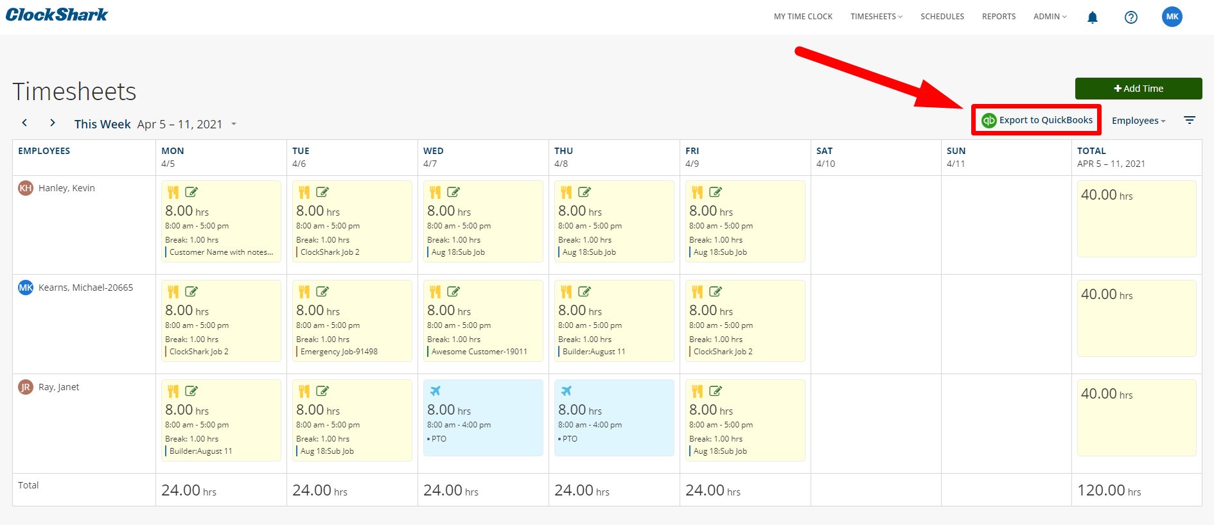Viewport: 1214px width, 525px height.
Task: Open the date range dropdown caret
Action: [x=234, y=124]
